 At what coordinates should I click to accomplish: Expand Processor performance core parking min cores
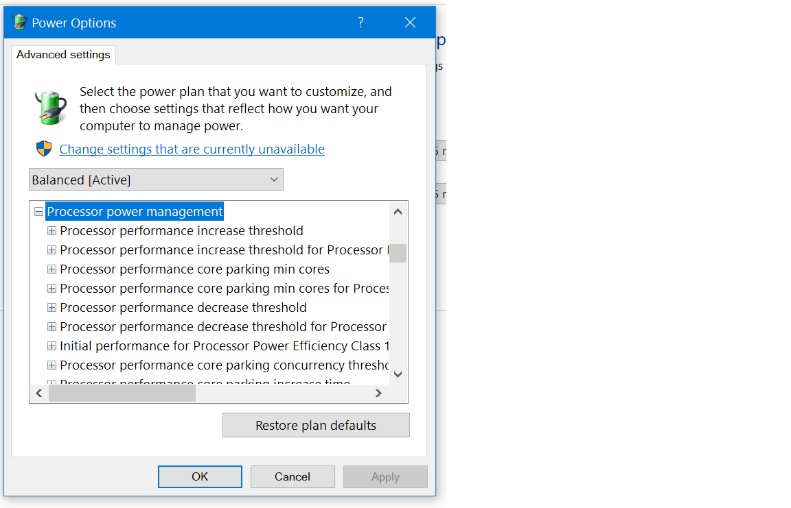point(51,269)
